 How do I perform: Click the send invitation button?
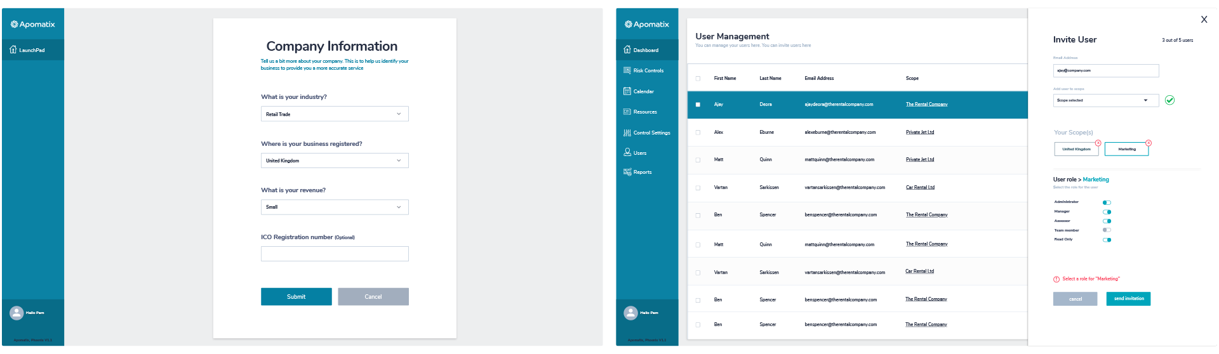pyautogui.click(x=1128, y=299)
